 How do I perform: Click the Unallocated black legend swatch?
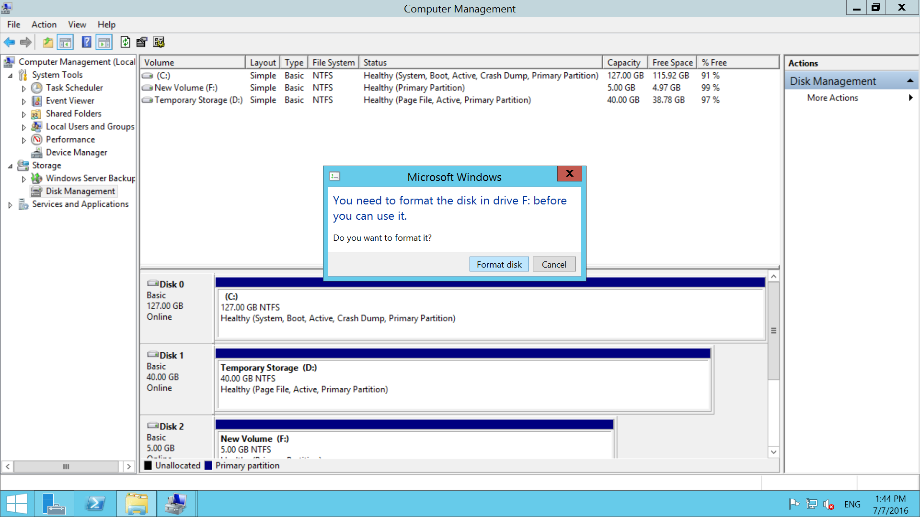[148, 465]
